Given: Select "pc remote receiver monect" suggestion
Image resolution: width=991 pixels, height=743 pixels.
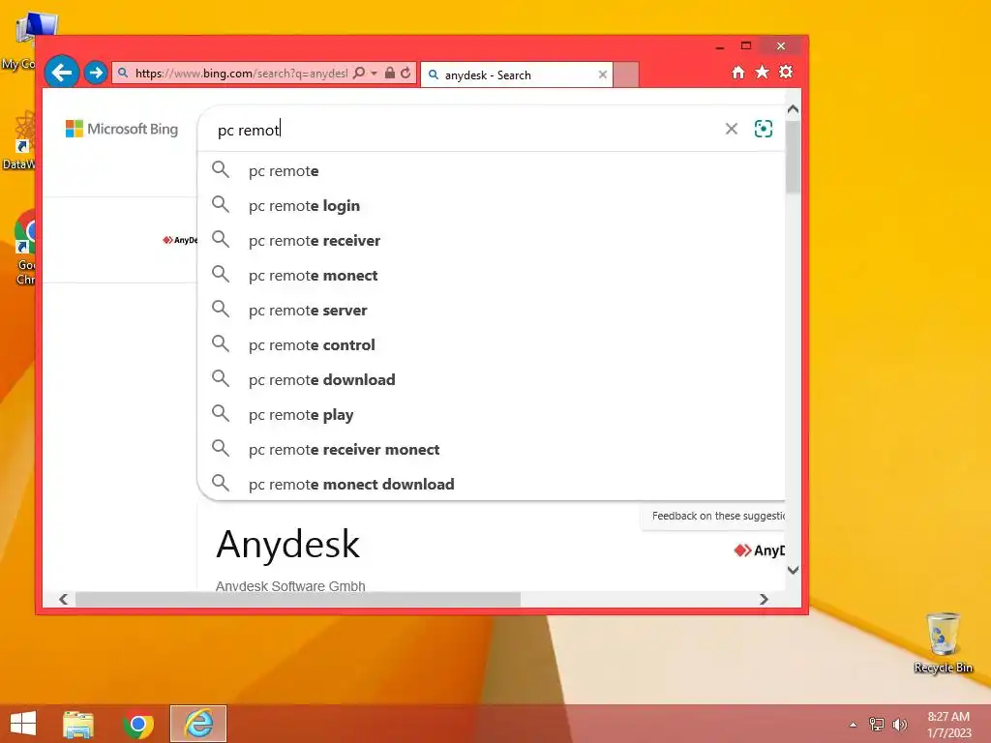Looking at the screenshot, I should click(491, 449).
